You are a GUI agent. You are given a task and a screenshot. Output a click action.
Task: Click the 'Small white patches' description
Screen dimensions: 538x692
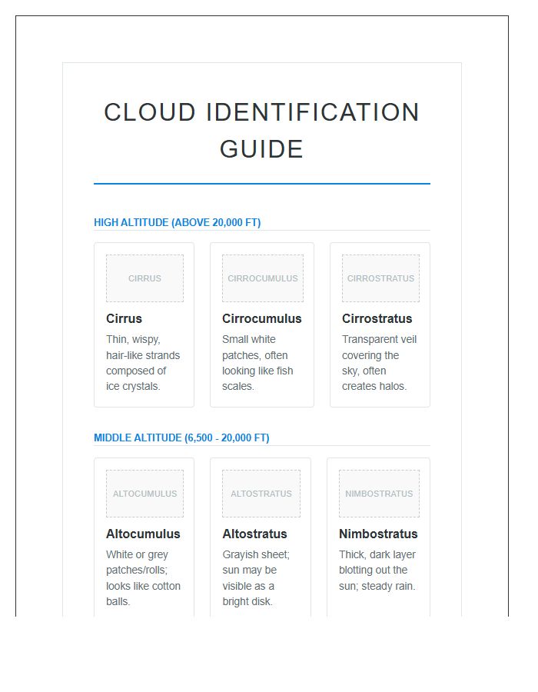[x=257, y=363]
